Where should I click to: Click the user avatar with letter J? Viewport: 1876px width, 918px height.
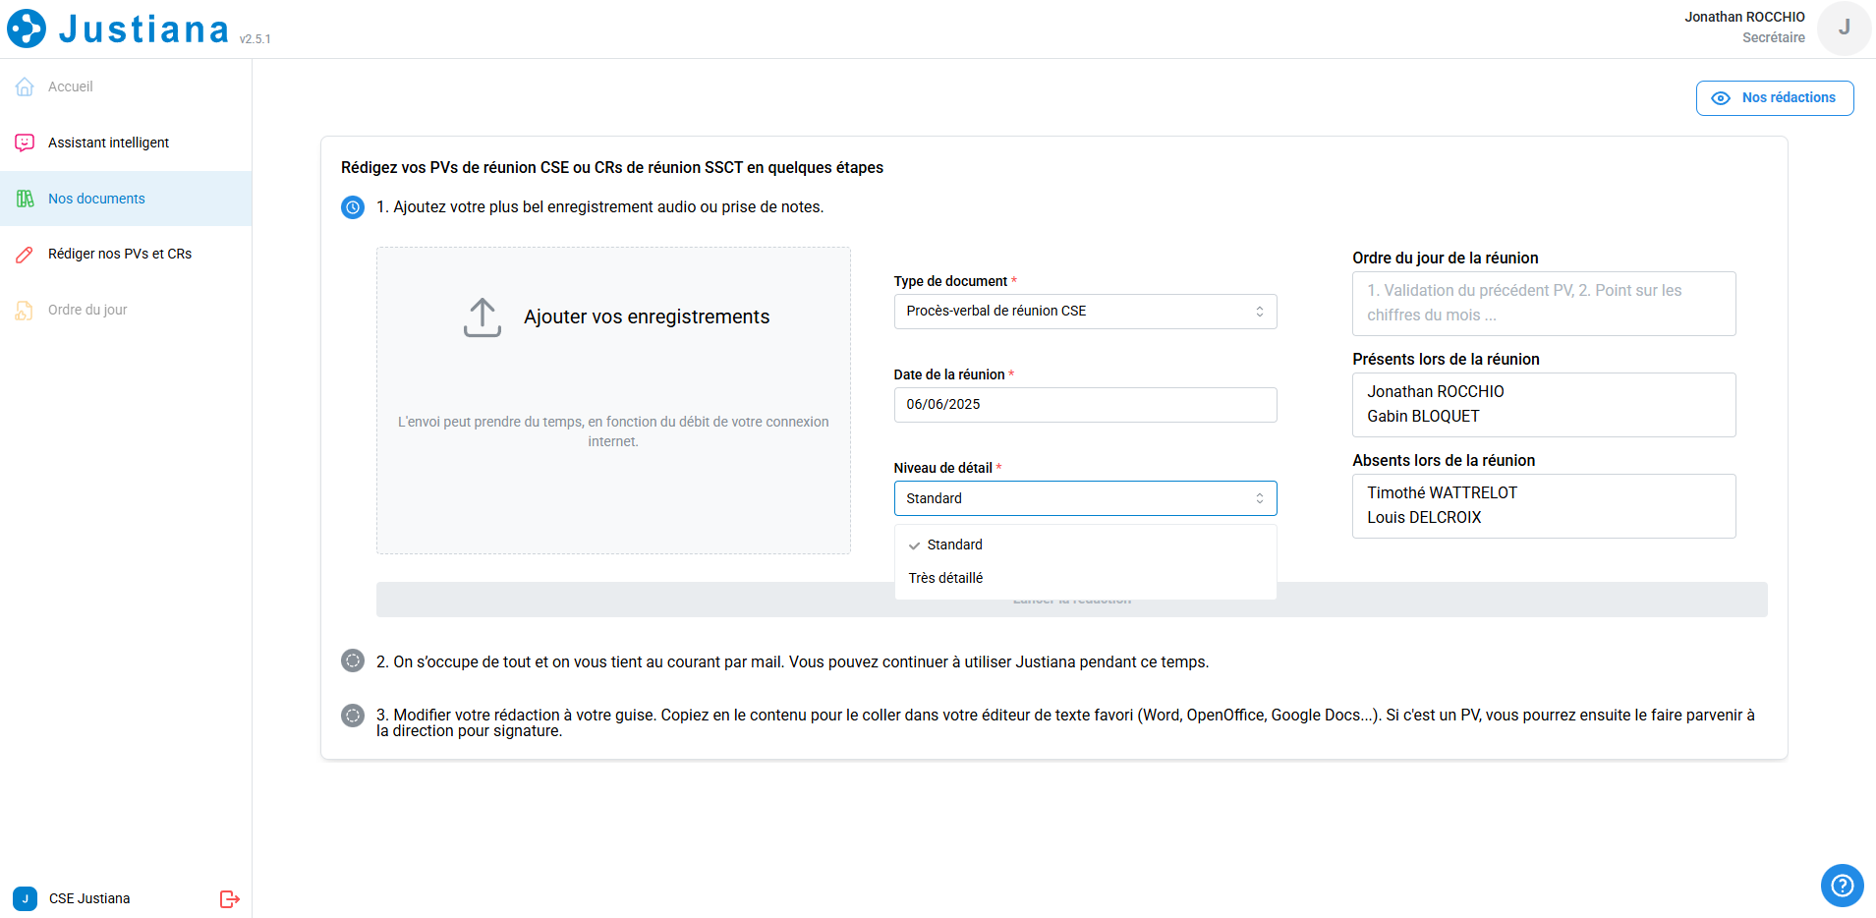click(1844, 28)
